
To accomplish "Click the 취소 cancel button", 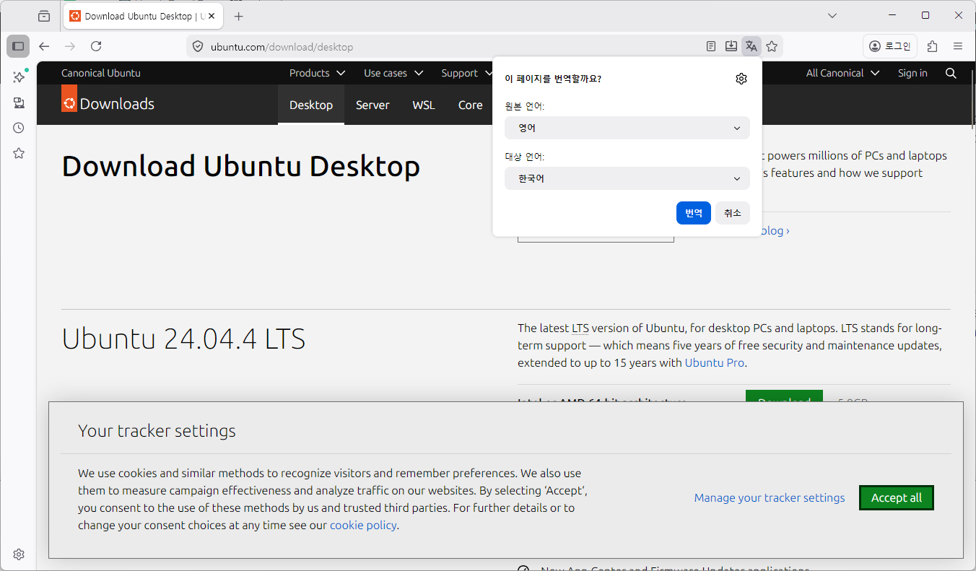I will point(733,213).
